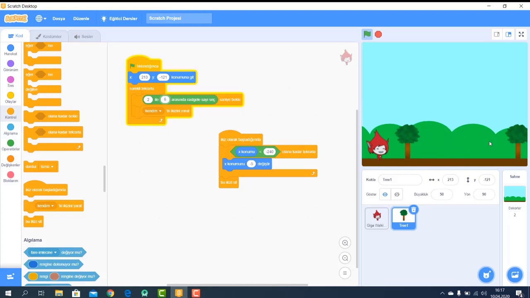Click the Kukla name field Tree1
Image resolution: width=530 pixels, height=298 pixels.
[x=400, y=180]
